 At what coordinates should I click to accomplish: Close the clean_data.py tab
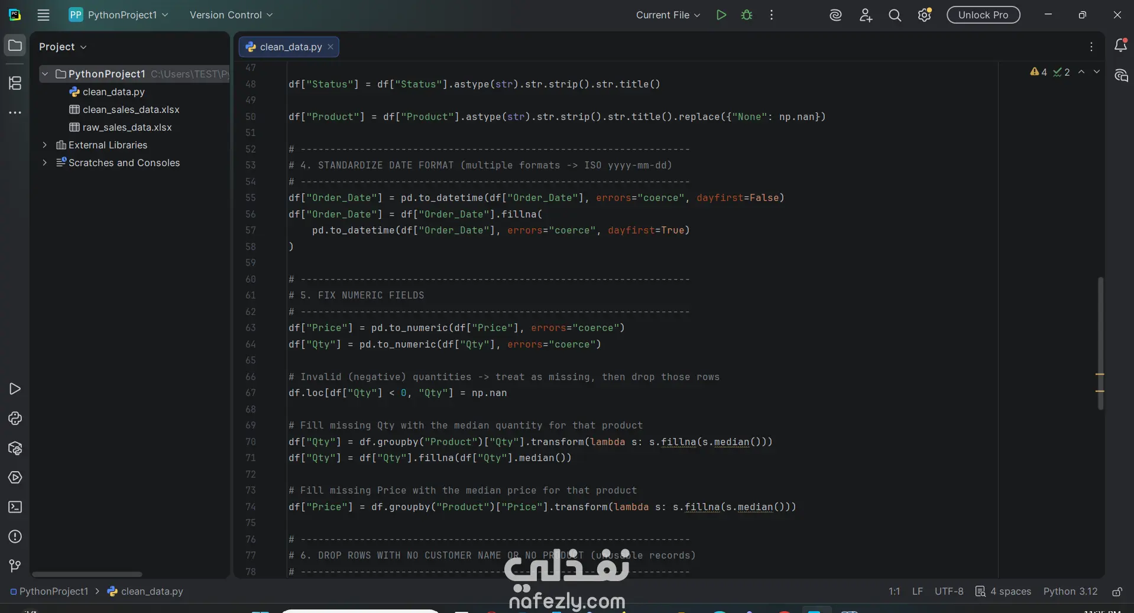click(x=331, y=47)
